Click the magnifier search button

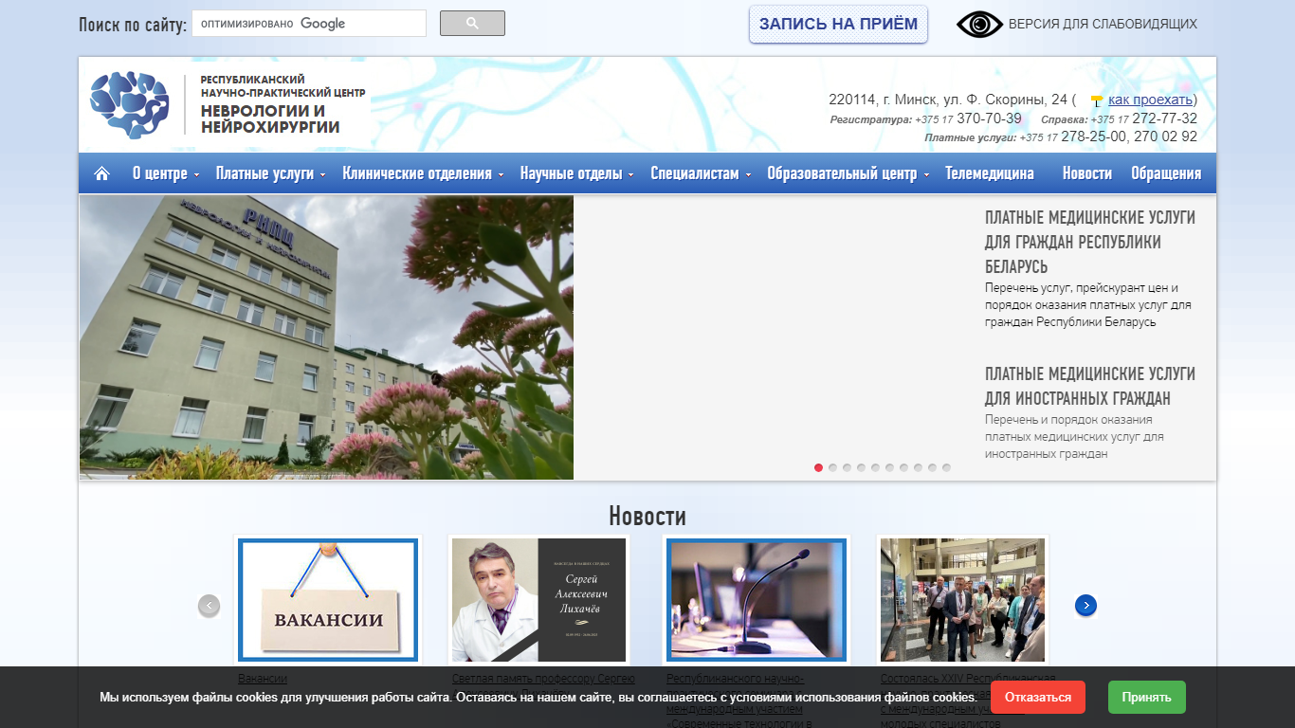click(472, 24)
